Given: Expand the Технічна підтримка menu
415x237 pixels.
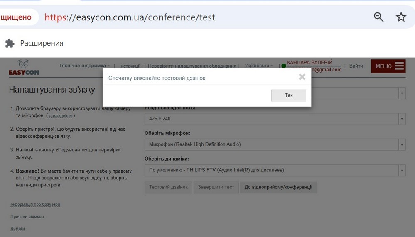Looking at the screenshot, I should pyautogui.click(x=84, y=66).
